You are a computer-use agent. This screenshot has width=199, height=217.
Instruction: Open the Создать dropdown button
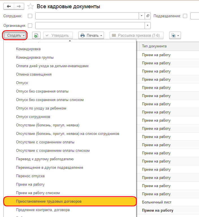[x=15, y=36]
